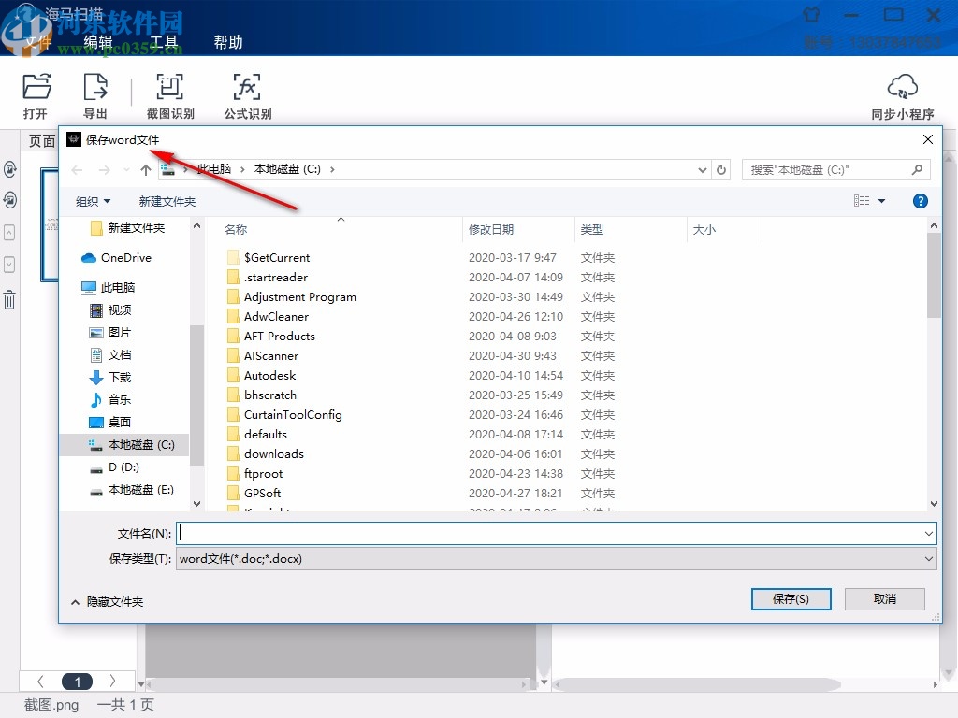Viewport: 958px width, 718px height.
Task: Start 截图识别 screenshot recognition
Action: pyautogui.click(x=170, y=95)
